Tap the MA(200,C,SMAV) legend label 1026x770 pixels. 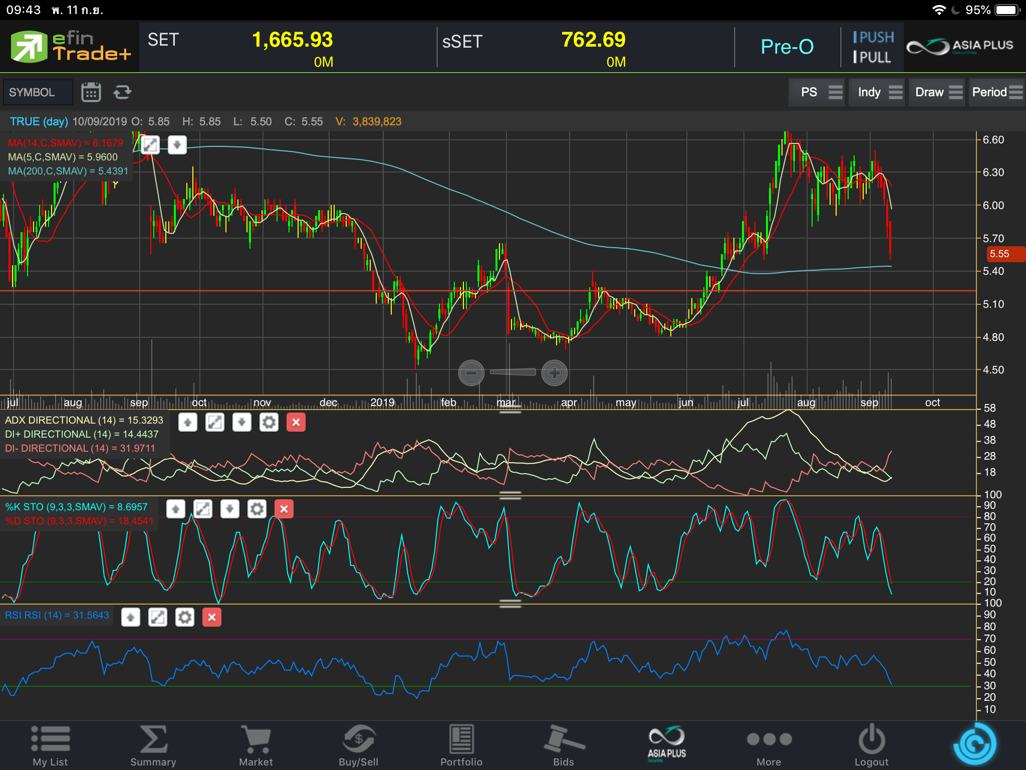click(68, 171)
